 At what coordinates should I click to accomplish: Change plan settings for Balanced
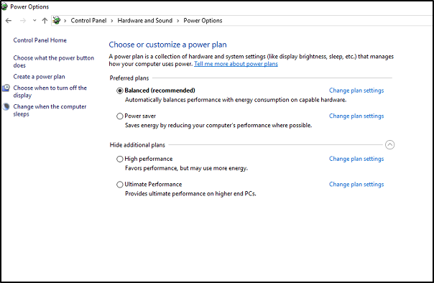coord(356,91)
